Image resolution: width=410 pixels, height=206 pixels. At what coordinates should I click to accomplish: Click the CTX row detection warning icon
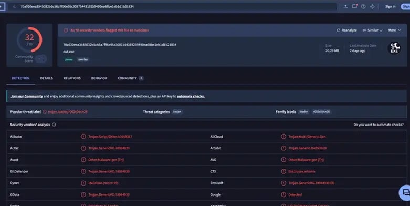click(283, 171)
